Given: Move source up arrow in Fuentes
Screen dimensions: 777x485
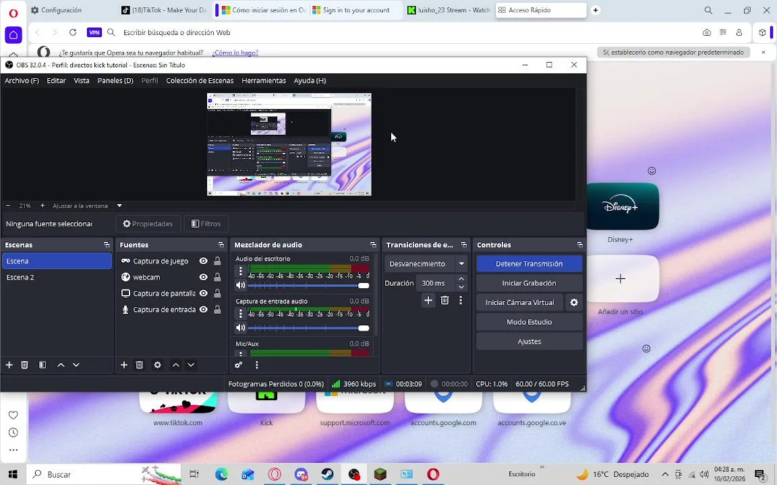Looking at the screenshot, I should click(x=176, y=364).
